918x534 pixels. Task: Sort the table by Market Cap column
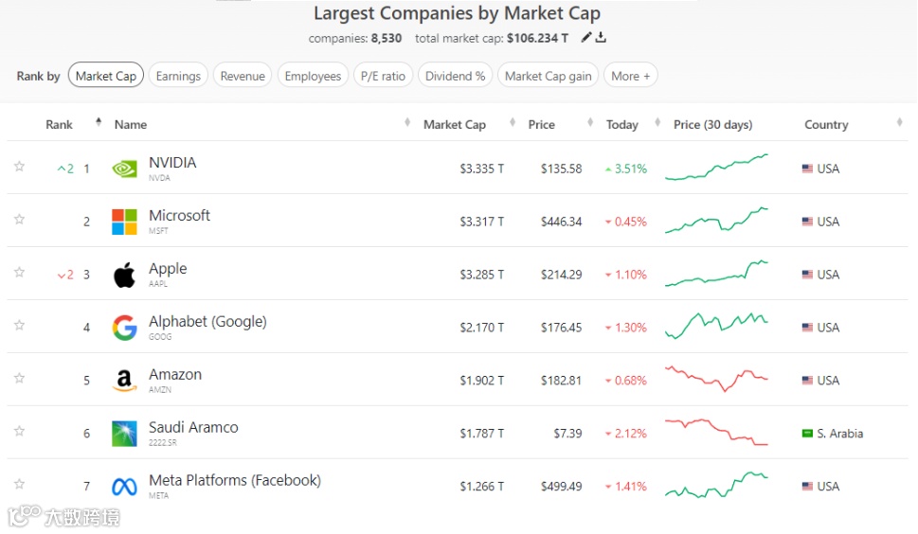[x=455, y=124]
